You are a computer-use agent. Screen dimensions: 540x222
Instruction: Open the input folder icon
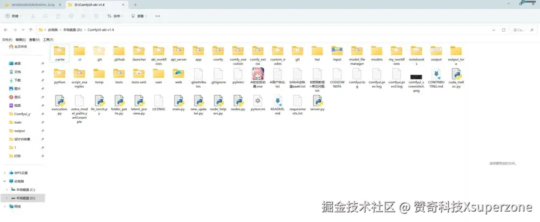(337, 51)
